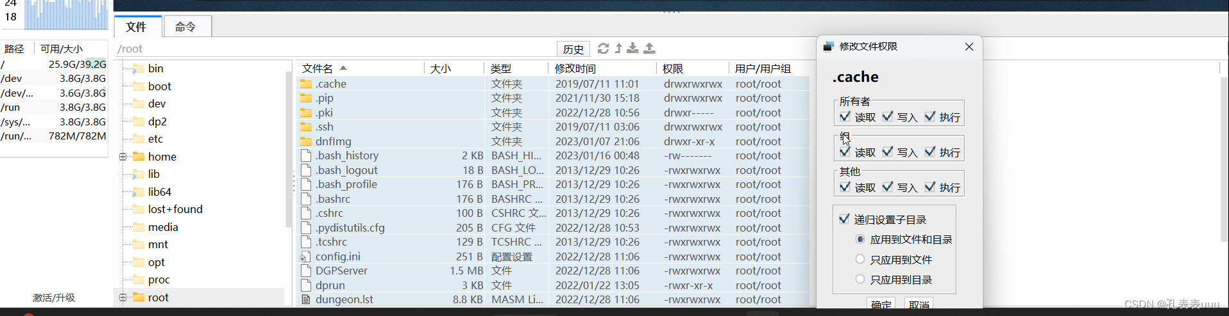Click the DGPServer file icon
Viewport: 1229px width, 316px height.
(306, 271)
